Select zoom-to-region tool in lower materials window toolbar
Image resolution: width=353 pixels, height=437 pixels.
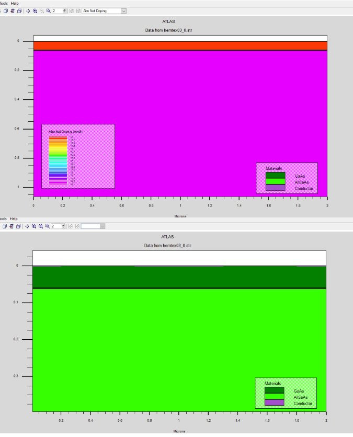pos(48,226)
